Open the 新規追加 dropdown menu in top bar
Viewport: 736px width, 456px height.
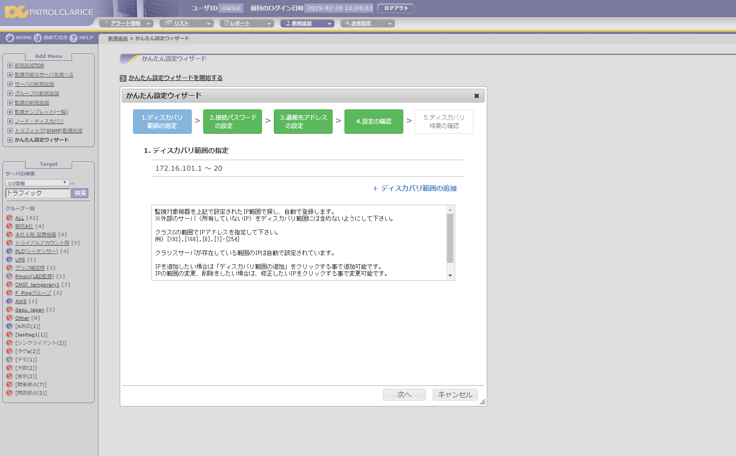(x=307, y=24)
